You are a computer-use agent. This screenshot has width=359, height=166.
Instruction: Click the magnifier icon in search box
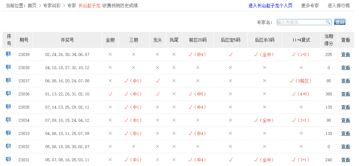point(328,22)
